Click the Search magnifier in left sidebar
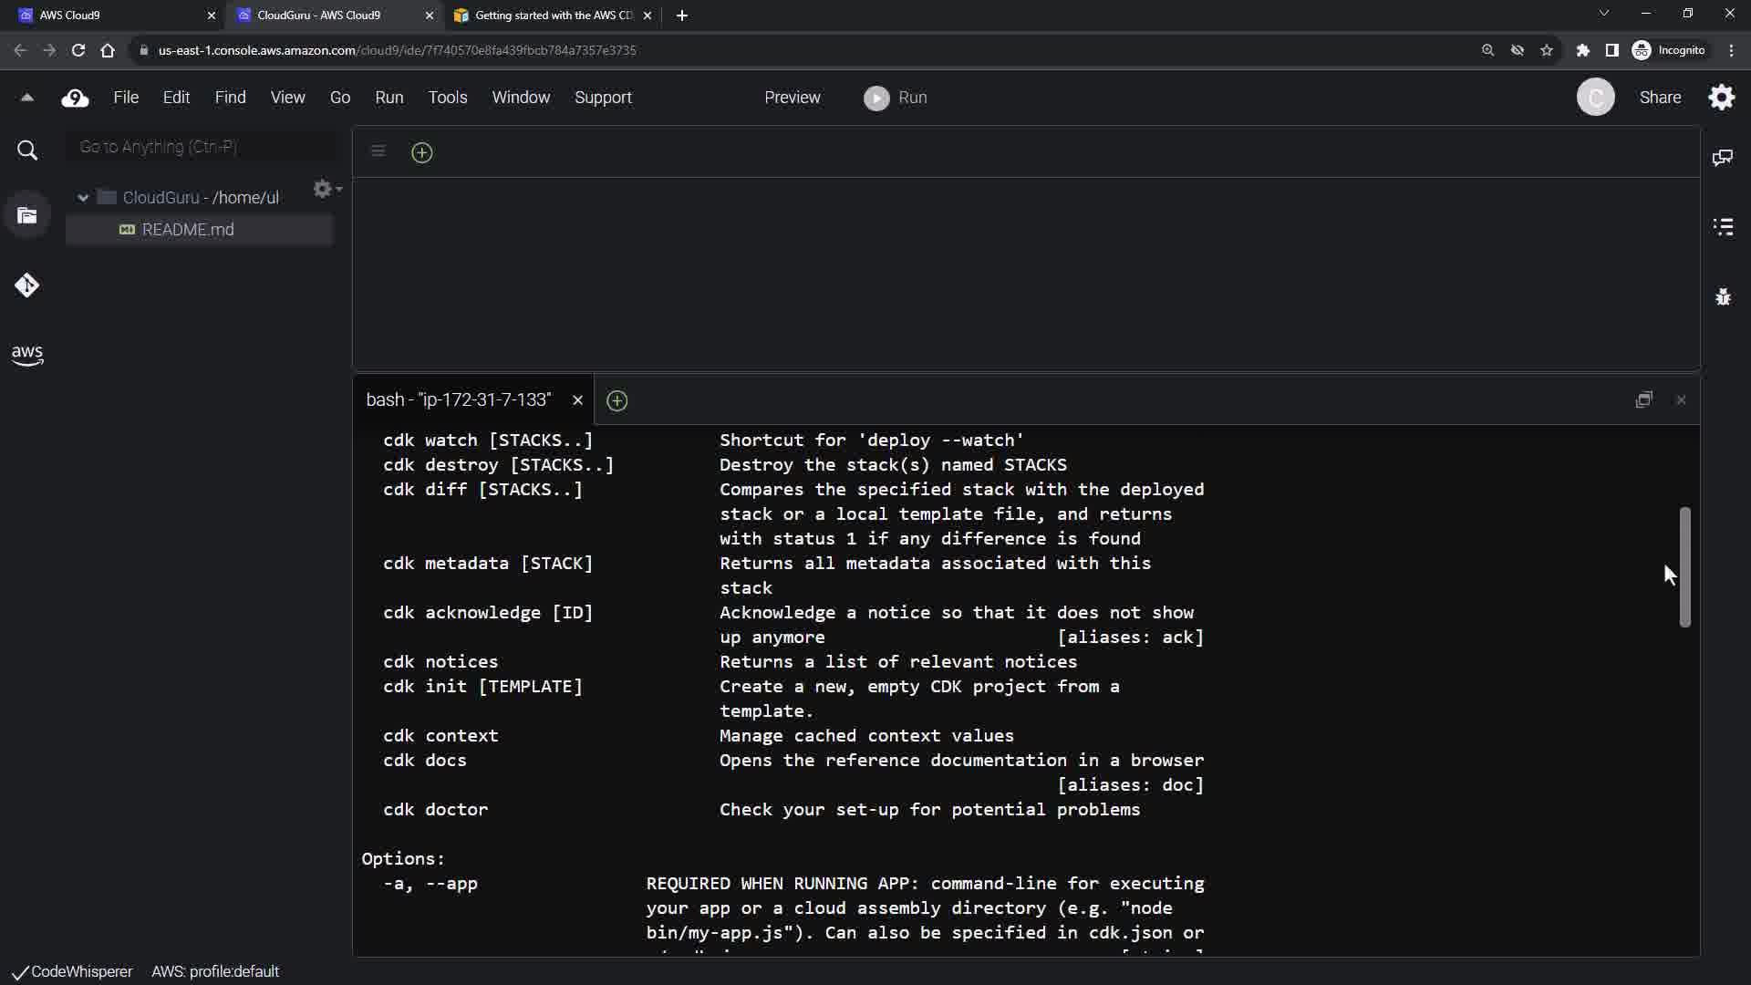Image resolution: width=1751 pixels, height=985 pixels. pos(27,150)
